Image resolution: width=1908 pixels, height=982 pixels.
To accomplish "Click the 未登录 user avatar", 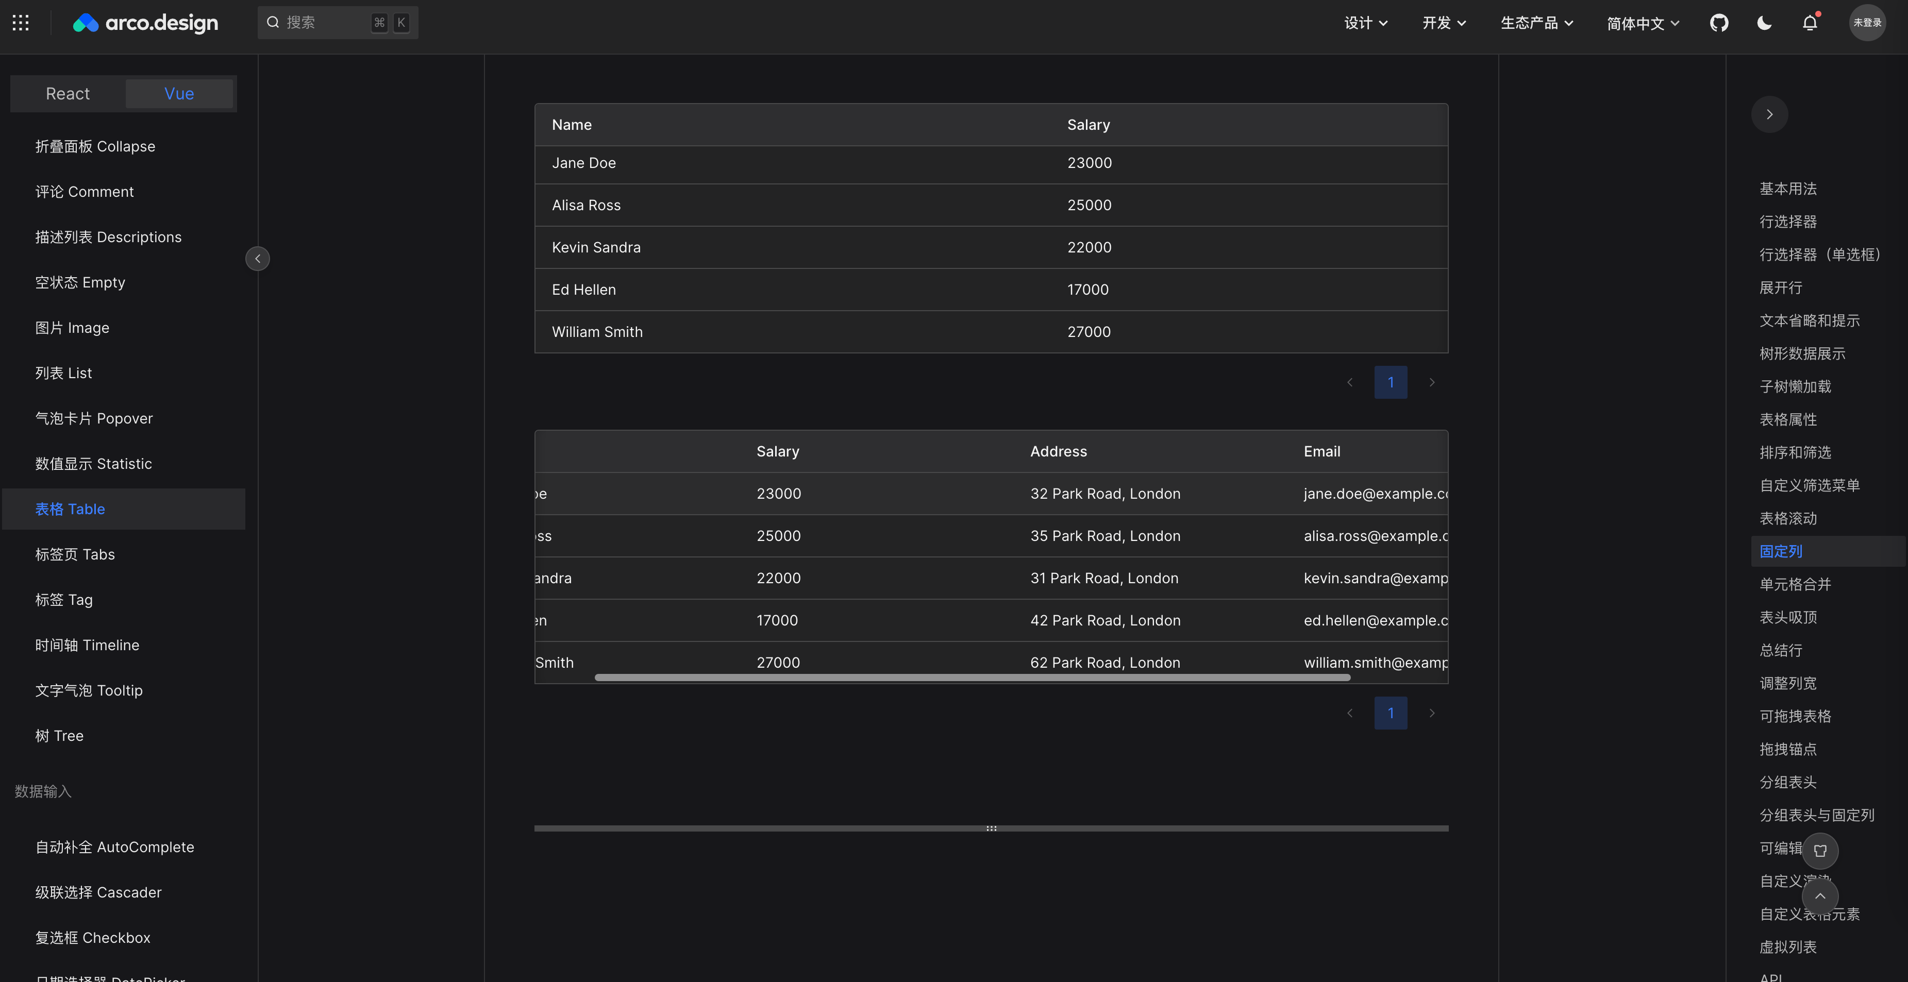I will (x=1867, y=23).
